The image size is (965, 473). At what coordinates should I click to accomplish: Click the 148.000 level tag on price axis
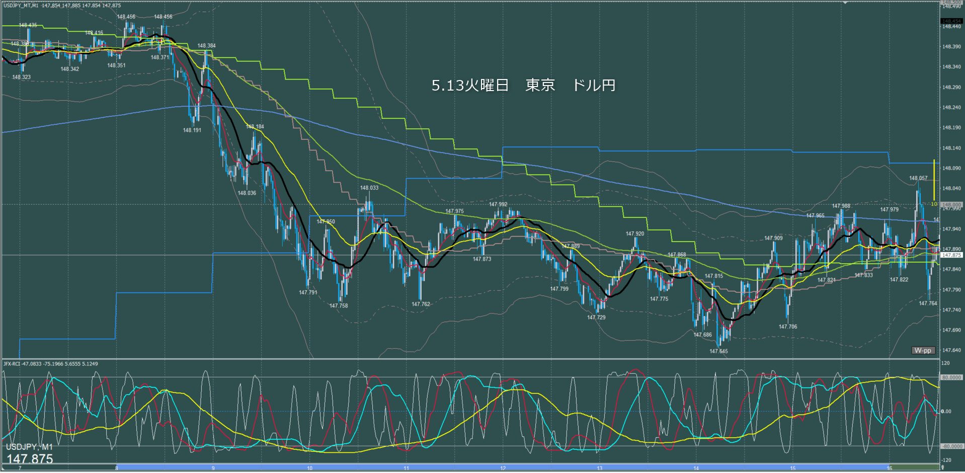click(951, 205)
